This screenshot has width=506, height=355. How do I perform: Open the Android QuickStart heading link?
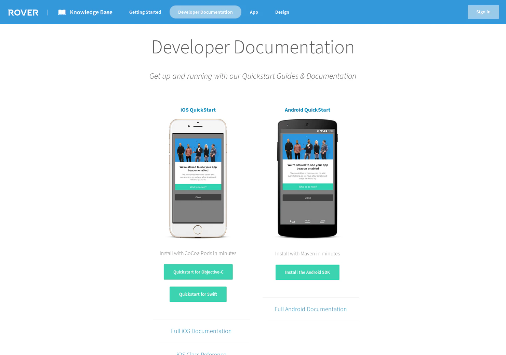[307, 110]
